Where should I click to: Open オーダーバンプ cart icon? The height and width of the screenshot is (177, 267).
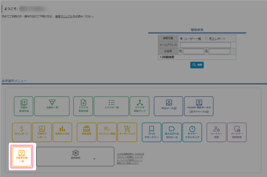coord(127,132)
